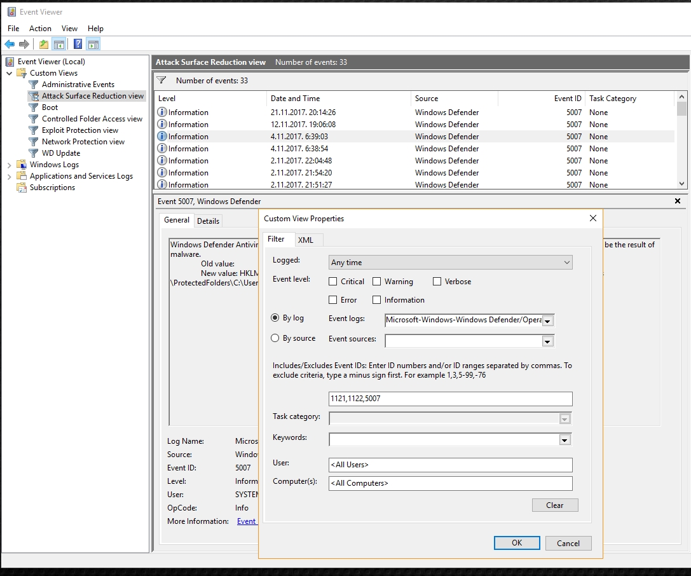691x576 pixels.
Task: Select the Boot custom view filter icon
Action: click(x=34, y=107)
